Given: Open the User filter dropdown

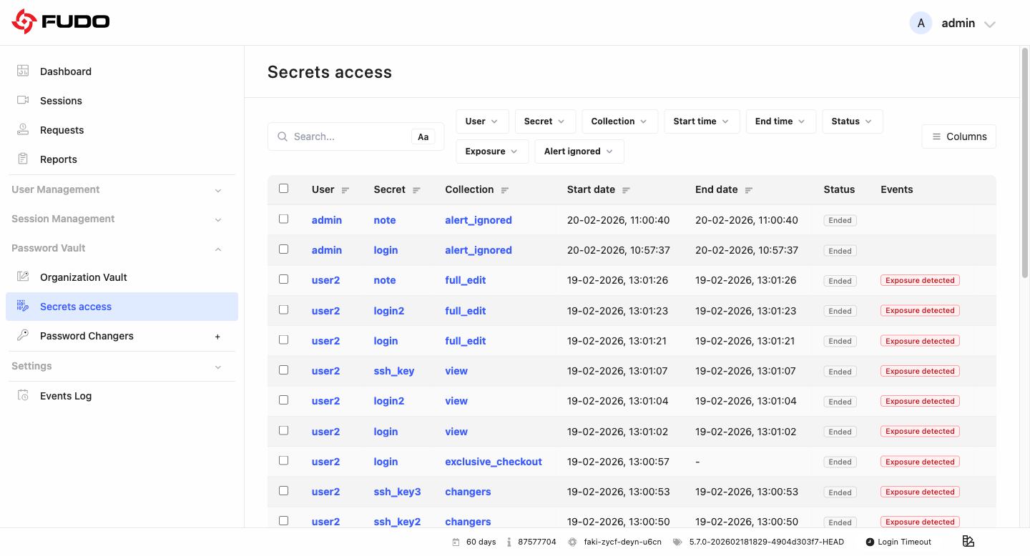Looking at the screenshot, I should pos(482,121).
